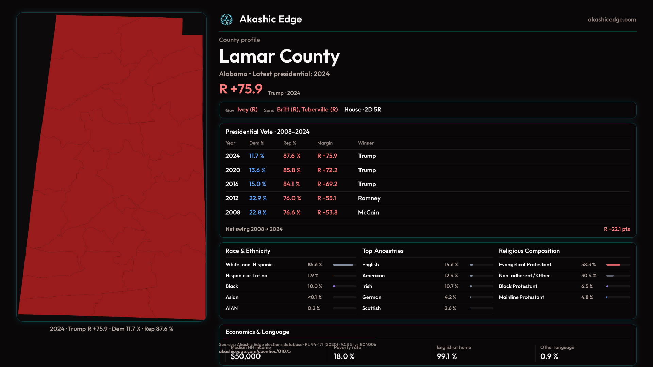Click the R +75.9 headline margin
The image size is (653, 367).
coord(241,89)
